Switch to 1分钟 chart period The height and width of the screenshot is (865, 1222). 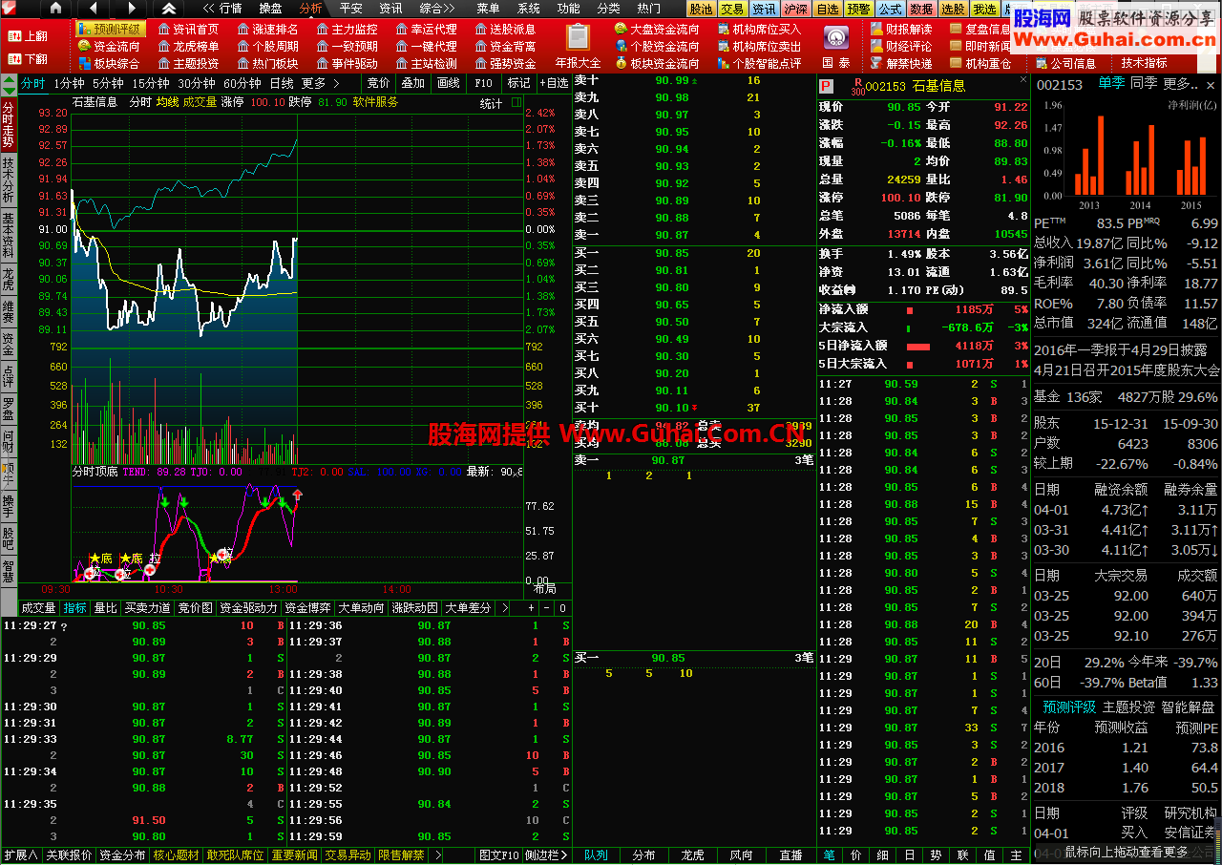point(69,83)
